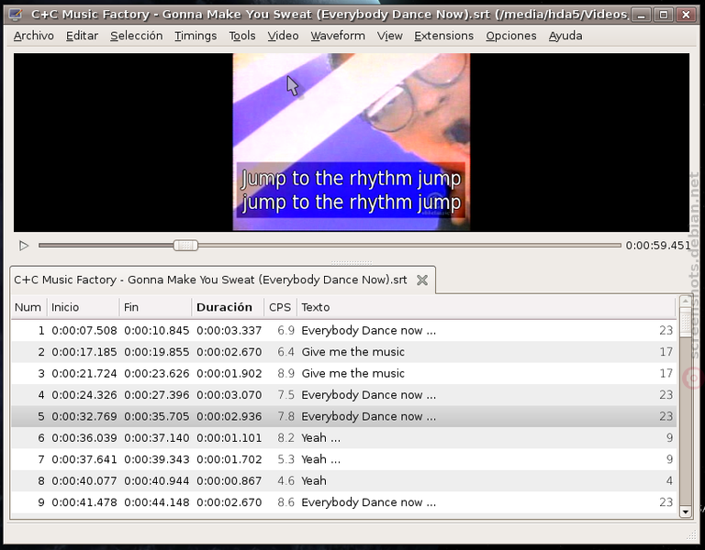Viewport: 705px width, 550px height.
Task: Click end time 0:00:19.855
Action: pos(156,352)
